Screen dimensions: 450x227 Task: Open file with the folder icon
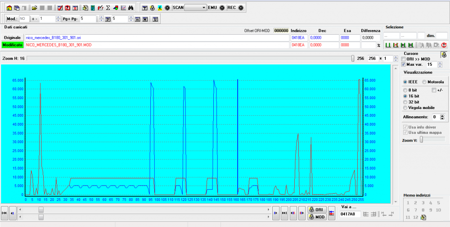(x=34, y=8)
